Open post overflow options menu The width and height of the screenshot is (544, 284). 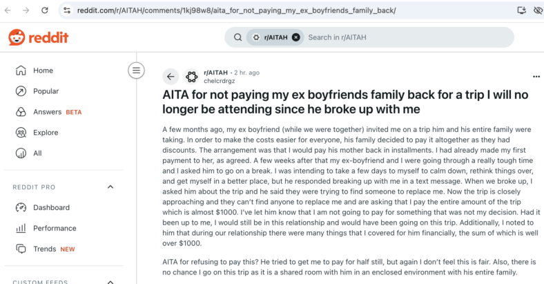[x=536, y=77]
